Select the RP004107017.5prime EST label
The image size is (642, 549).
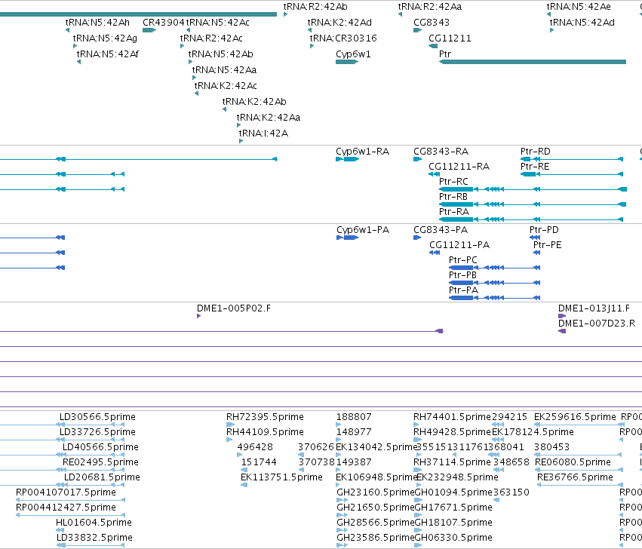[66, 492]
